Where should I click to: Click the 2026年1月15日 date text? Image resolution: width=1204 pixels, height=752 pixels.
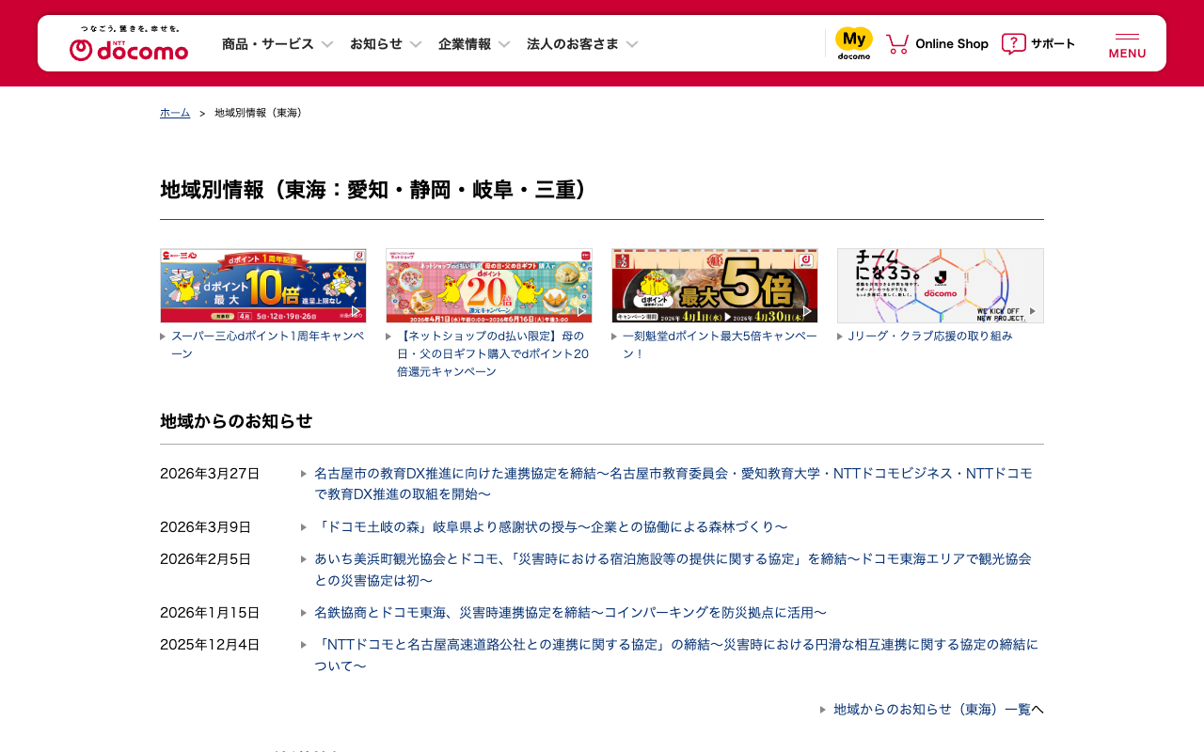pos(210,613)
